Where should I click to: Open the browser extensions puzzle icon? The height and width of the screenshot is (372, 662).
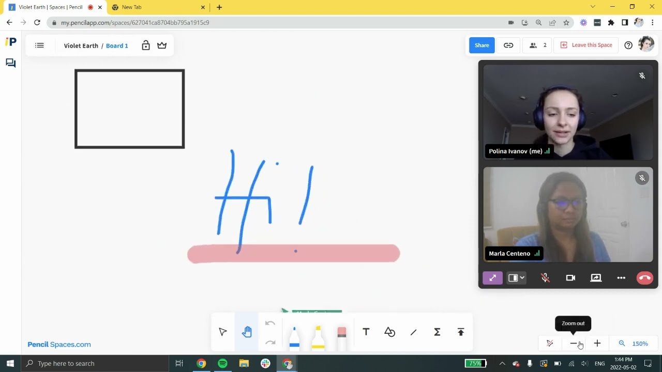611,23
